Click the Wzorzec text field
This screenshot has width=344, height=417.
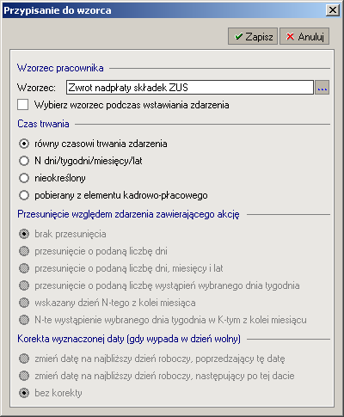coord(190,88)
